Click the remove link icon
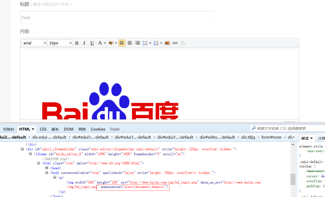Image resolution: width=325 pixels, height=197 pixels. (x=183, y=43)
